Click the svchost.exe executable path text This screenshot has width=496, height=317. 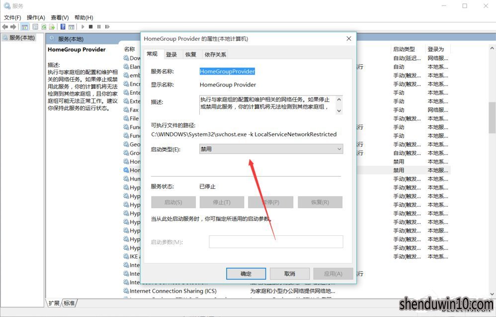click(x=244, y=134)
